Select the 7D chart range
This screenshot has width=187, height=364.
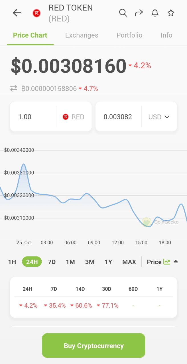tap(52, 262)
